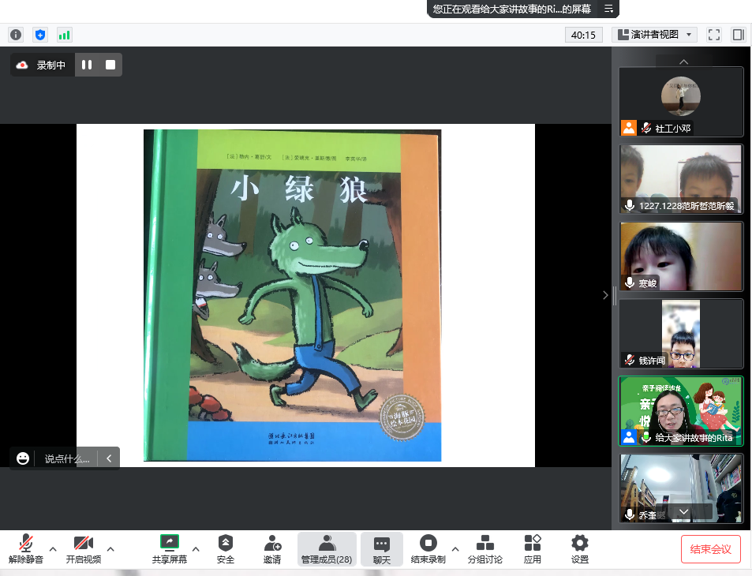Collapse the quick chat bar arrow
Viewport: 752px width, 576px height.
pos(109,458)
